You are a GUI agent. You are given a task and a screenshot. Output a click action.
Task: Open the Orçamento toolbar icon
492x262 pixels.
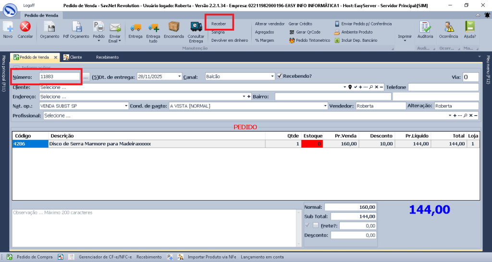click(49, 27)
